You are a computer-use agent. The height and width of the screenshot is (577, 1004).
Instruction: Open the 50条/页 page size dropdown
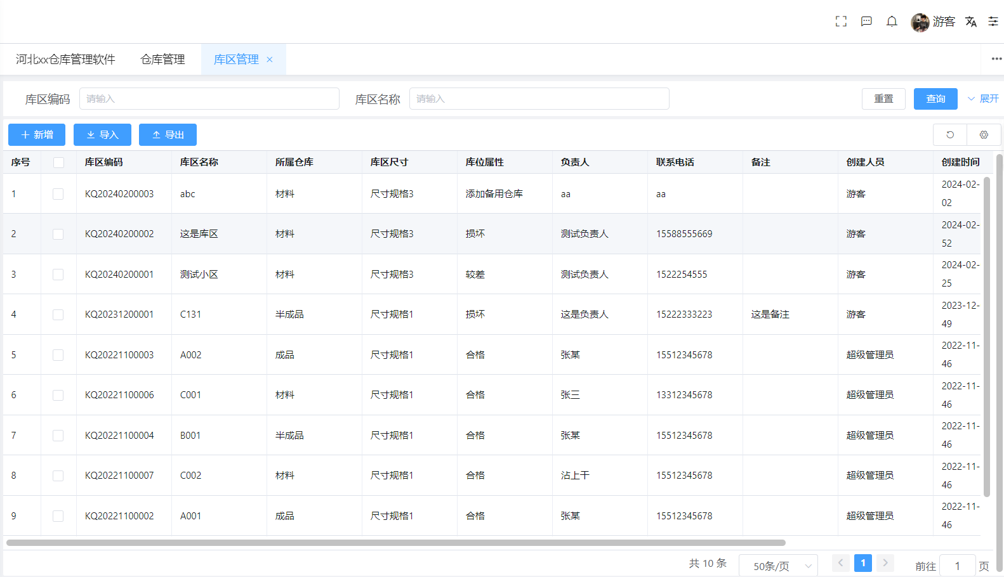click(778, 566)
